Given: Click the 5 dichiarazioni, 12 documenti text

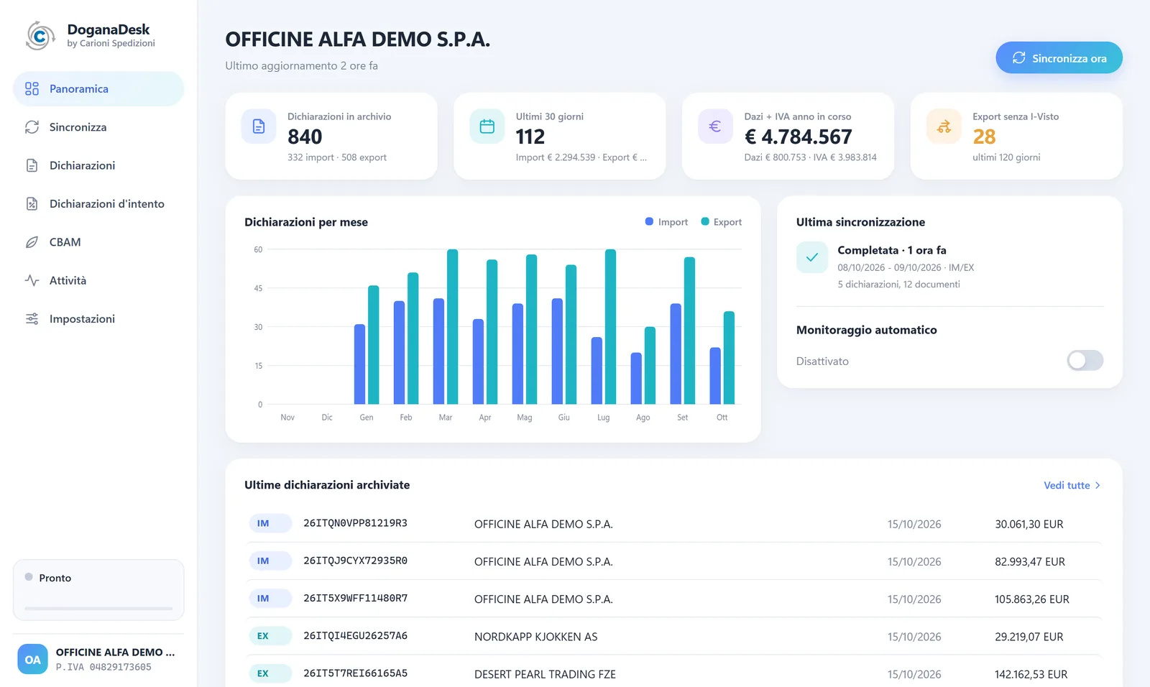Looking at the screenshot, I should pos(898,285).
